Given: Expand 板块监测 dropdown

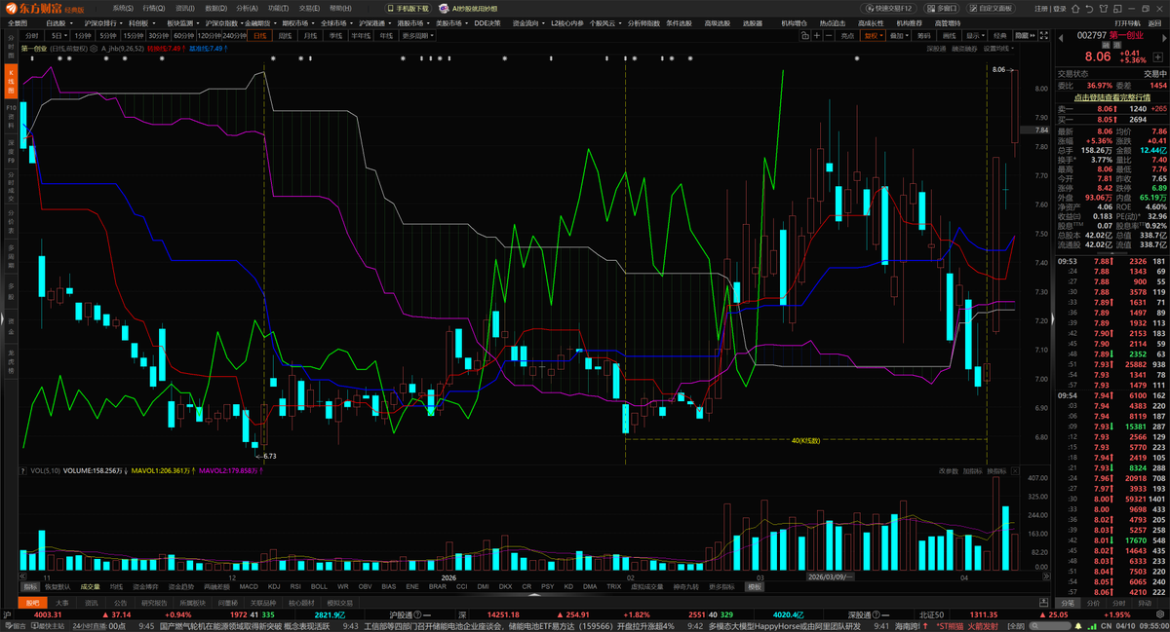Looking at the screenshot, I should [x=197, y=22].
